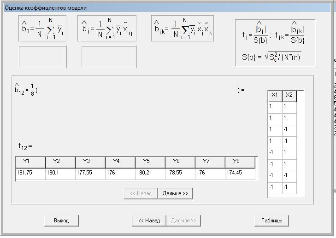Image resolution: width=336 pixels, height=238 pixels.
Task: Click the t-statistic S{b} formula panel
Action: tap(275, 43)
